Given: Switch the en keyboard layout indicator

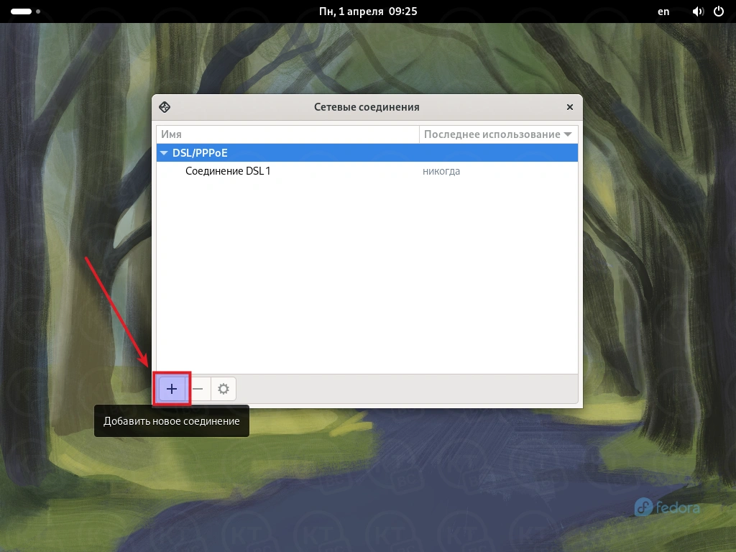Looking at the screenshot, I should point(663,11).
